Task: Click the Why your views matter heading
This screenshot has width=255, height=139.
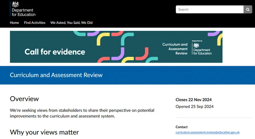Action: [x=44, y=132]
